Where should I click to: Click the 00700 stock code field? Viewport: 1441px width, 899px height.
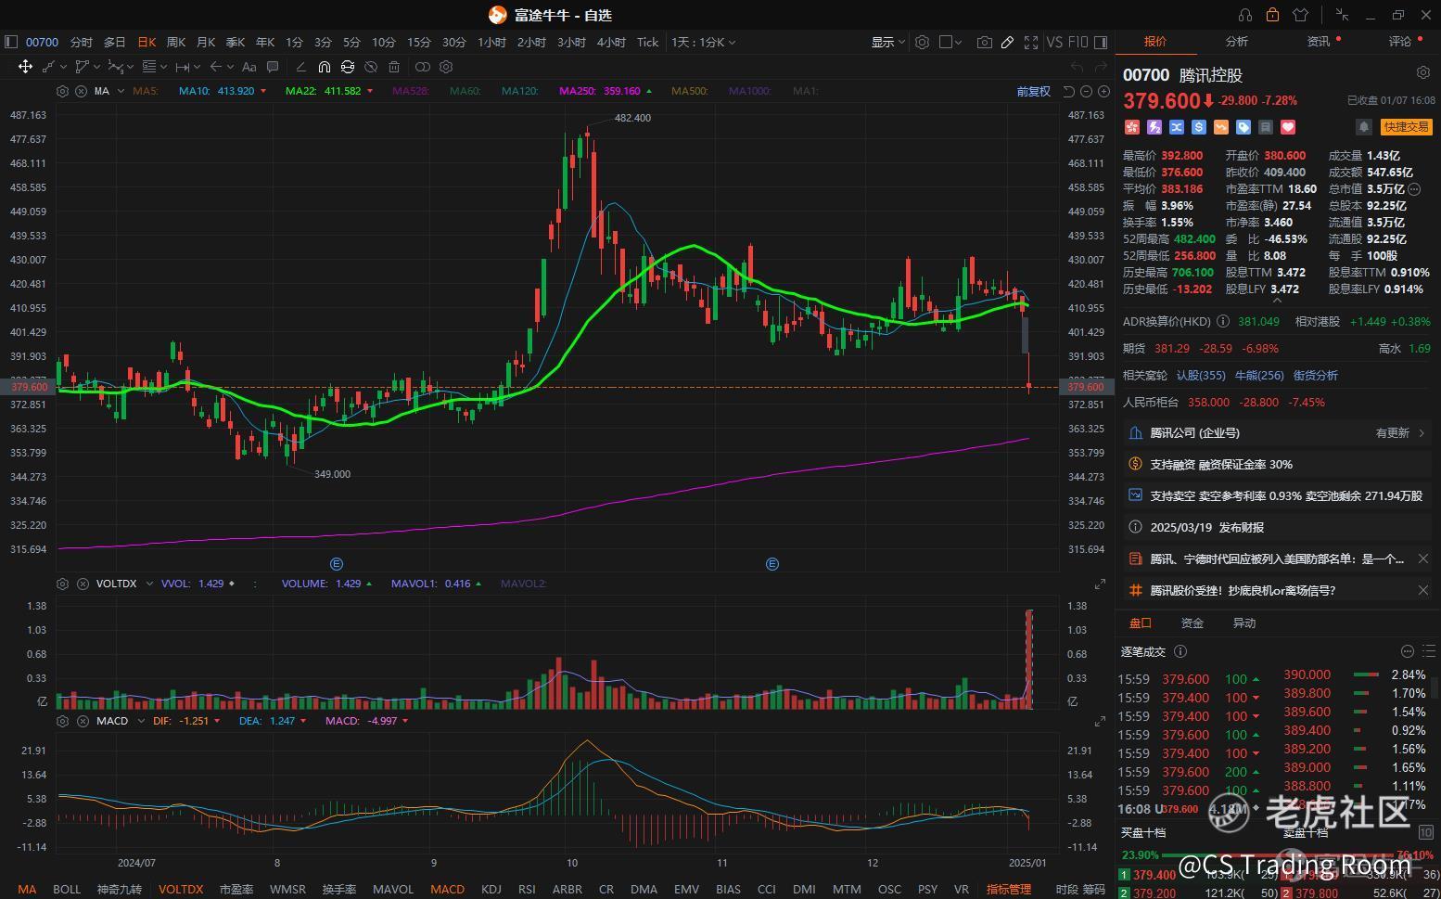[42, 43]
